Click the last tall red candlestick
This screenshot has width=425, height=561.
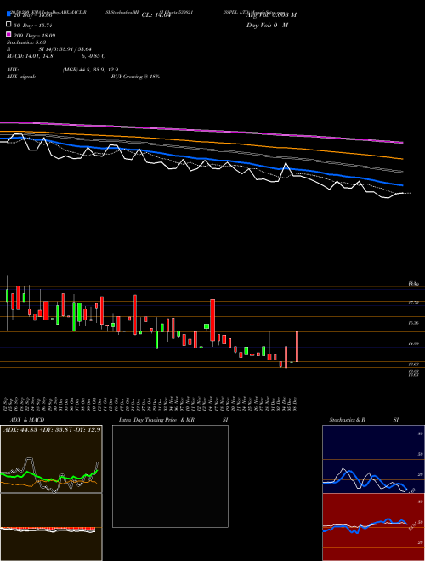[x=297, y=347]
